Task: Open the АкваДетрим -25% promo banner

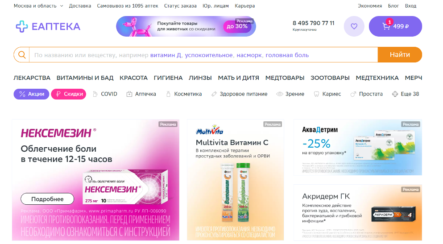Action: (358, 147)
